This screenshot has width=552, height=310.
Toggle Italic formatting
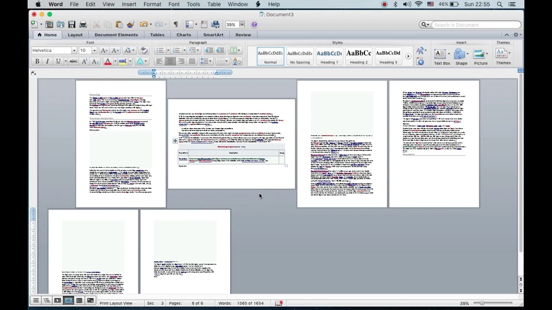click(x=47, y=62)
